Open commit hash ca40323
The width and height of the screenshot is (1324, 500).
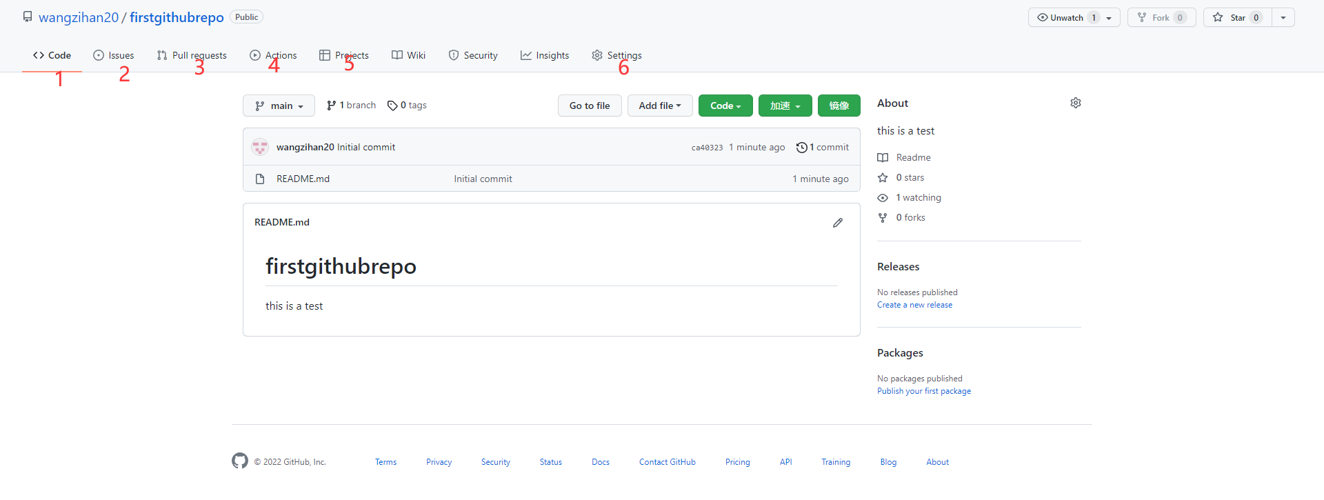click(707, 148)
